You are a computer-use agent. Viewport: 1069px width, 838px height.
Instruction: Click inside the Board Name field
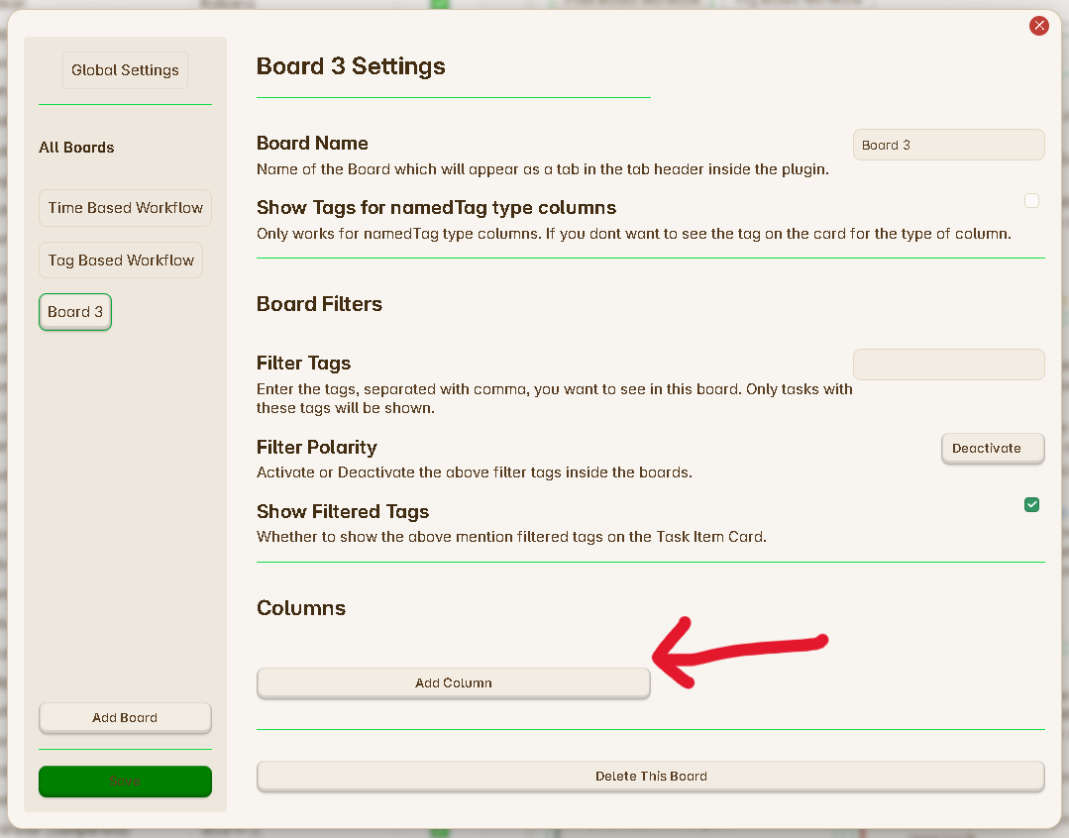click(948, 144)
